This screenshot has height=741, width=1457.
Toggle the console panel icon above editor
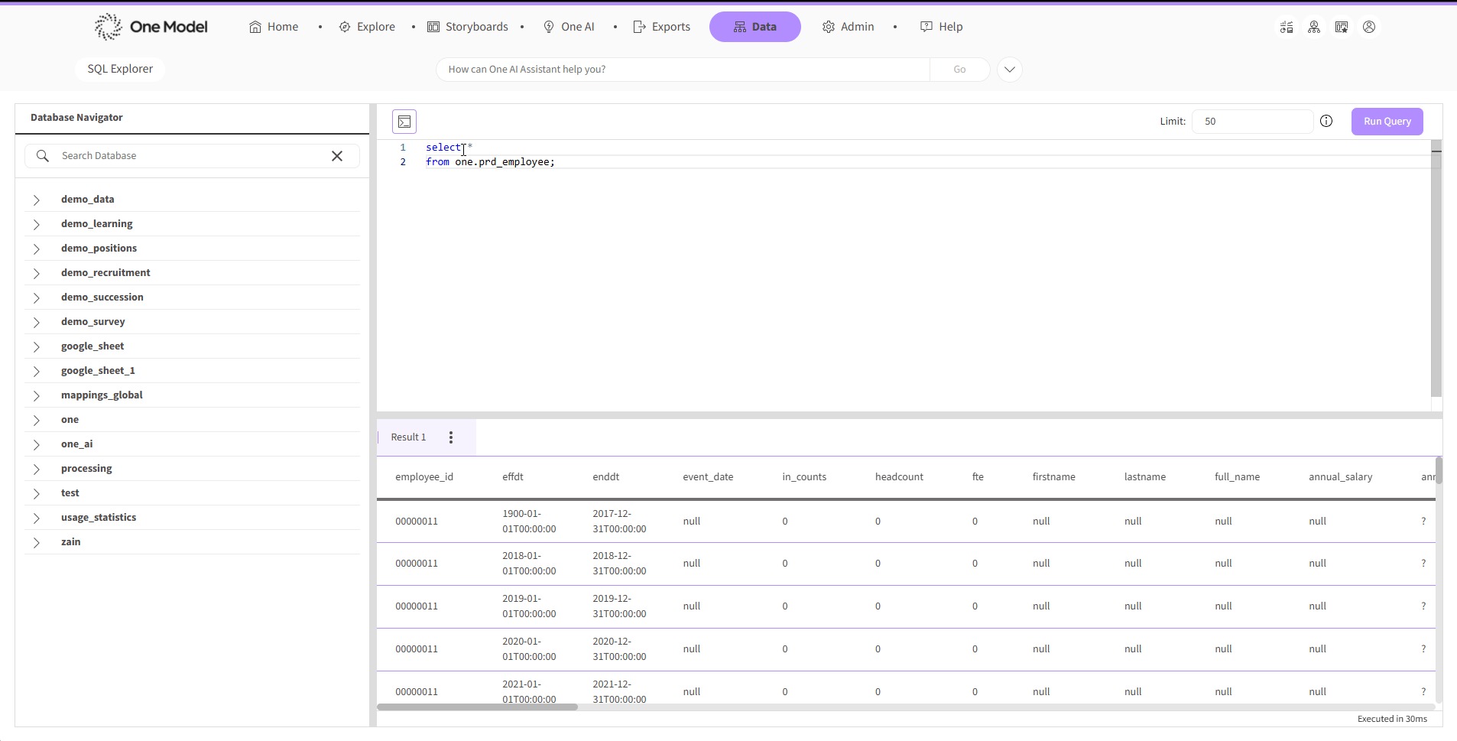tap(404, 122)
